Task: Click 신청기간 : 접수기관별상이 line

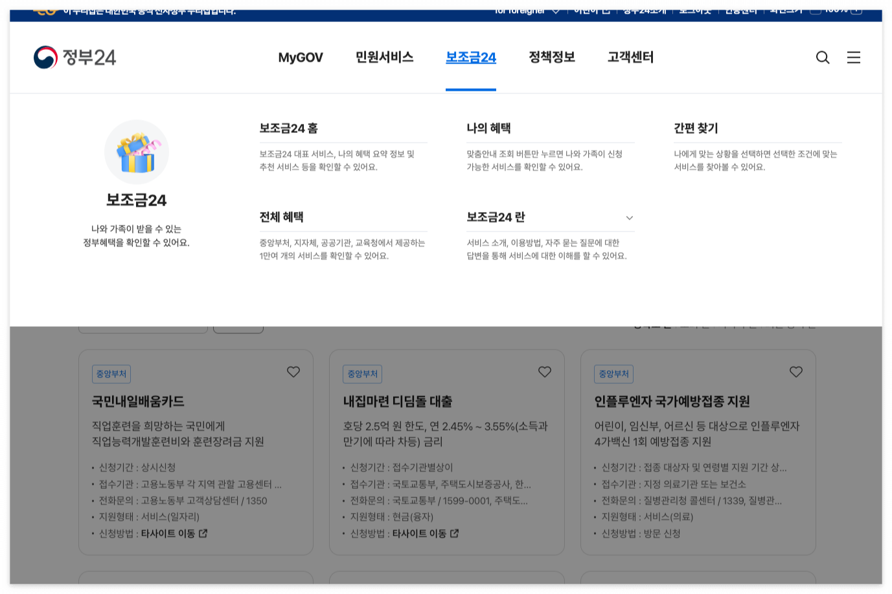Action: click(402, 467)
